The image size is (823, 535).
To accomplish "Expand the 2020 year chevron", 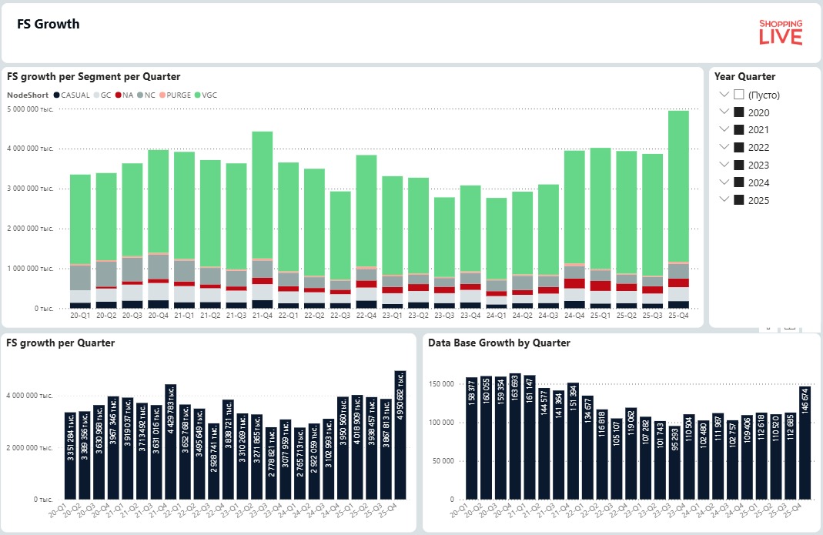I will [x=724, y=112].
